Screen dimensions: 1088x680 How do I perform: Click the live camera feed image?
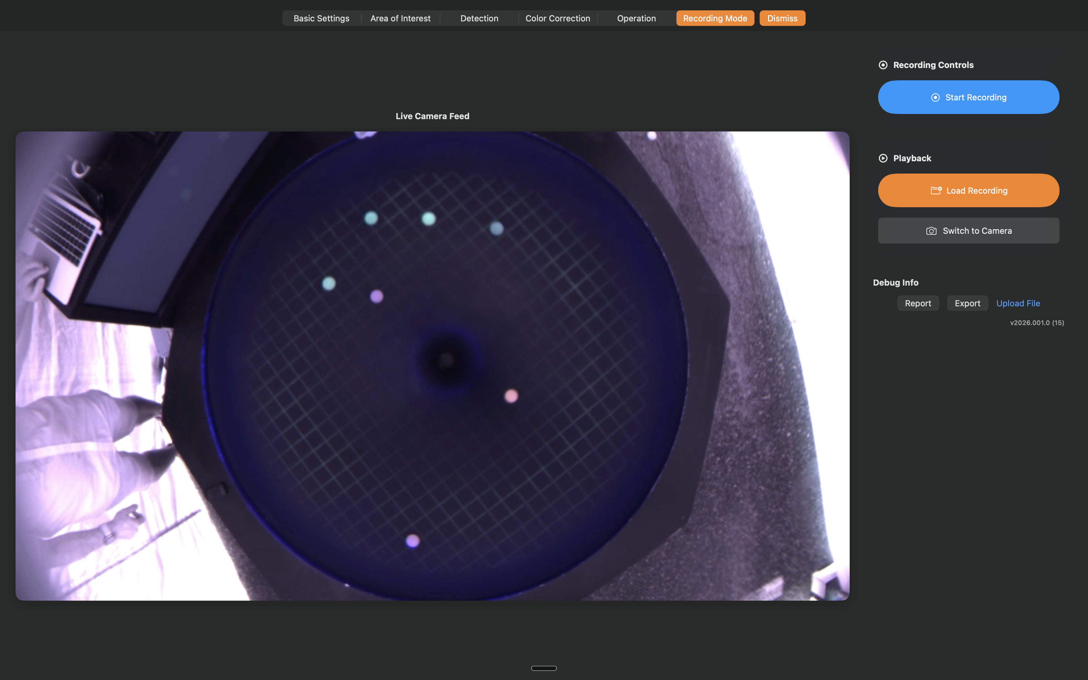[433, 366]
